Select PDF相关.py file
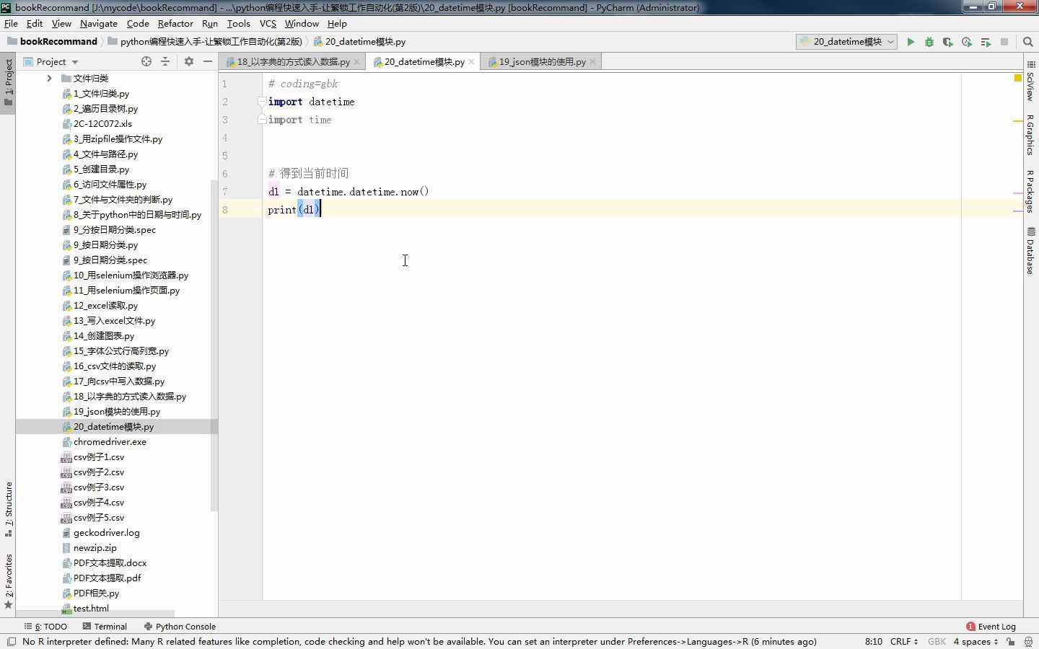1039x649 pixels. point(91,593)
